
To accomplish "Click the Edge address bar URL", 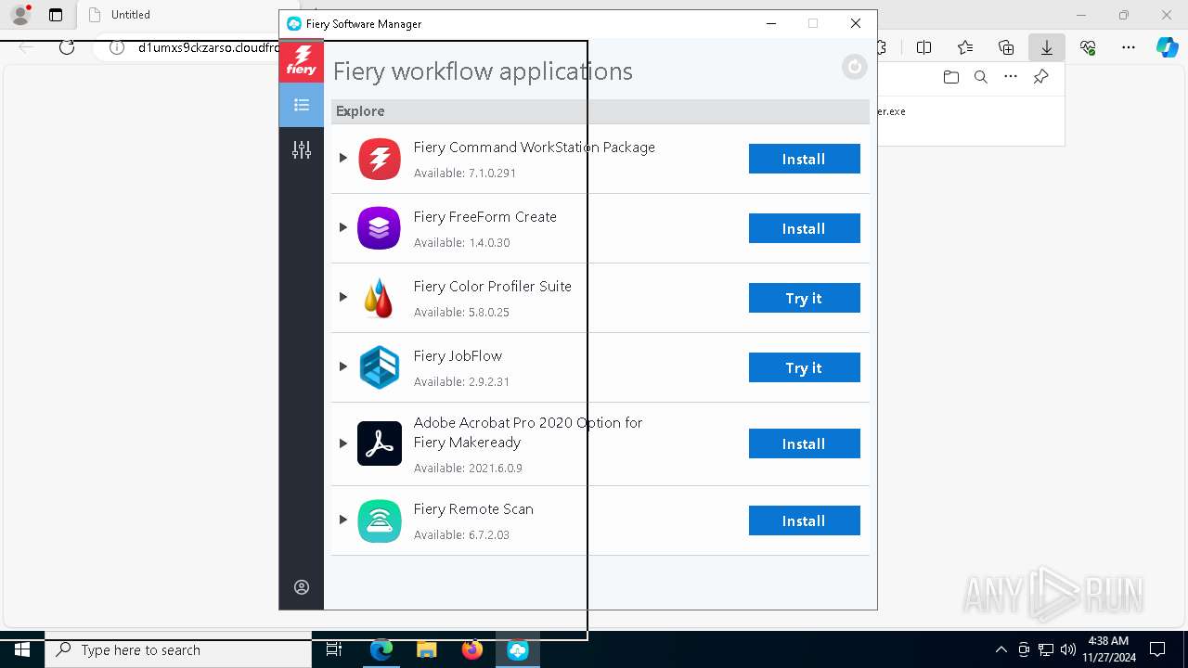I will point(209,47).
